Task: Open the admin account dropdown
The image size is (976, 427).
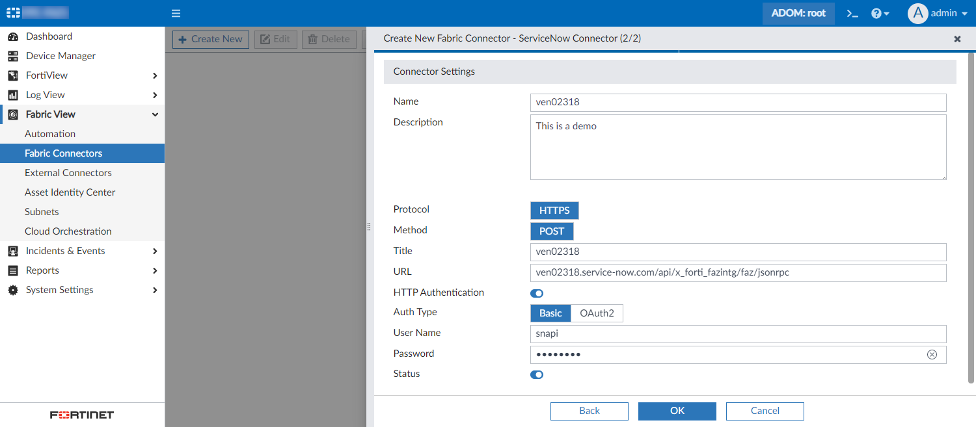Action: pyautogui.click(x=937, y=12)
